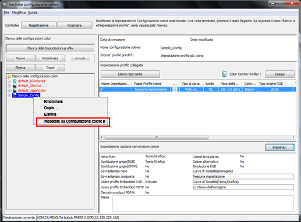Image resolution: width=301 pixels, height=222 pixels.
Task: Click the Bianco color cell
Action: (249, 89)
